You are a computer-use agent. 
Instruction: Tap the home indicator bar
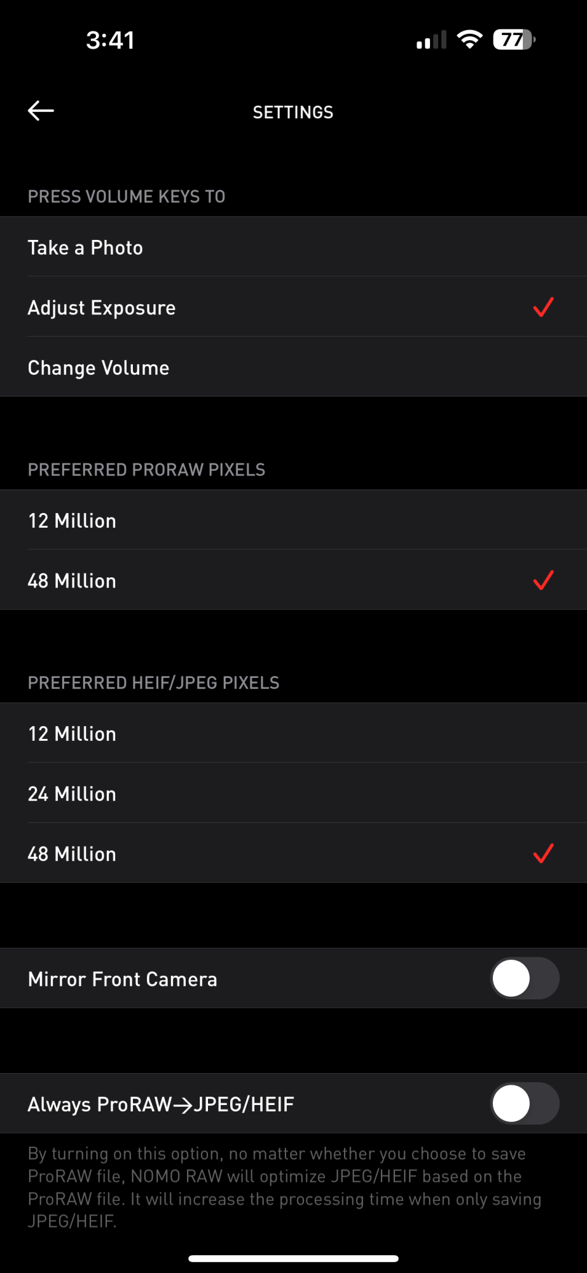click(x=293, y=1258)
